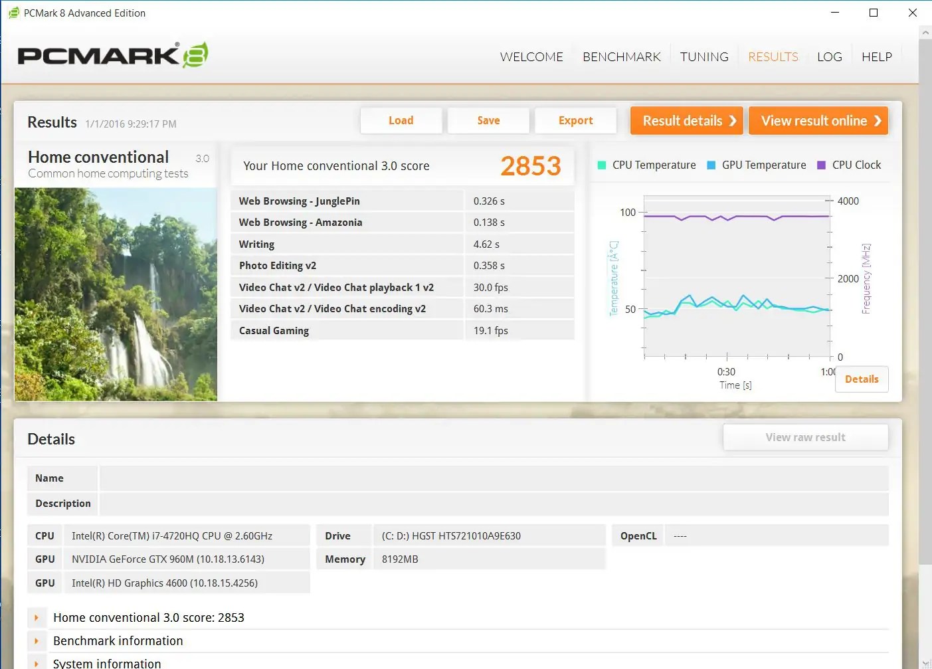Maximize the PCMark 8 window
This screenshot has width=932, height=669.
874,13
